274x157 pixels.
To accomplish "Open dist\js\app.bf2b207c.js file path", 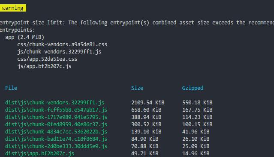I will pyautogui.click(x=40, y=154).
